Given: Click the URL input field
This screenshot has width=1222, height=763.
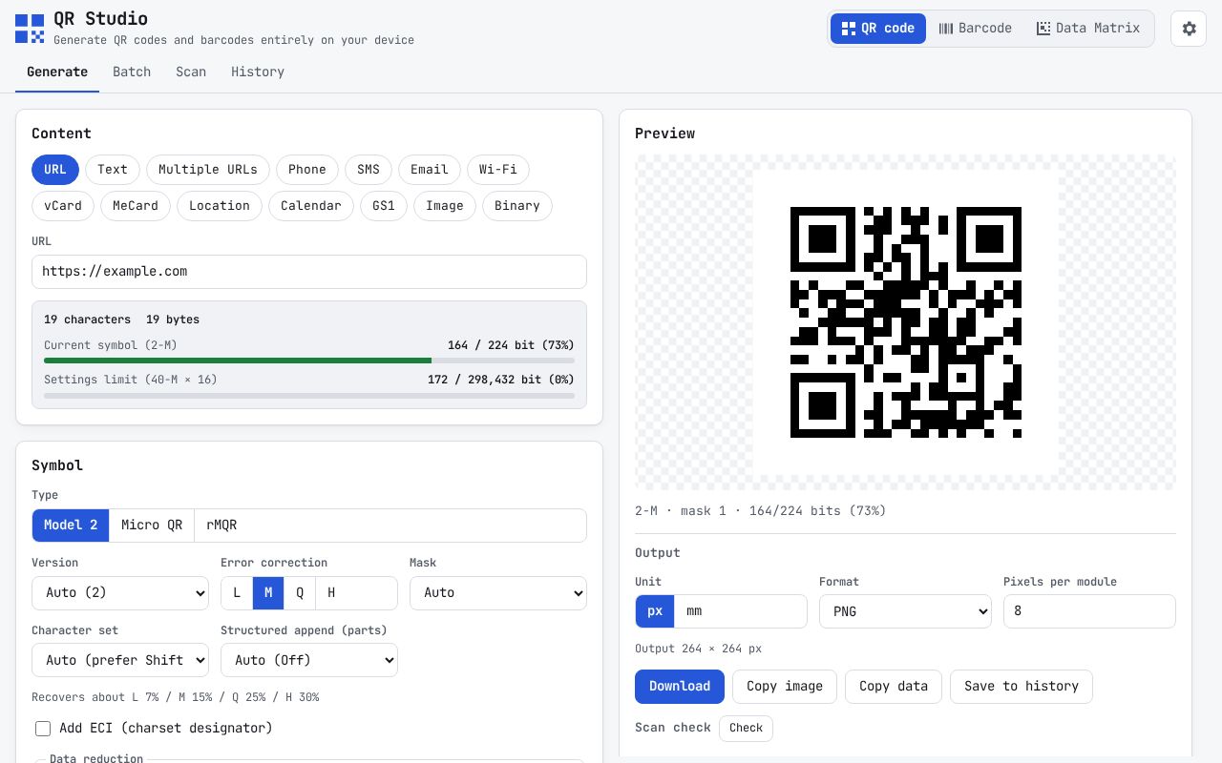Looking at the screenshot, I should click(x=309, y=272).
